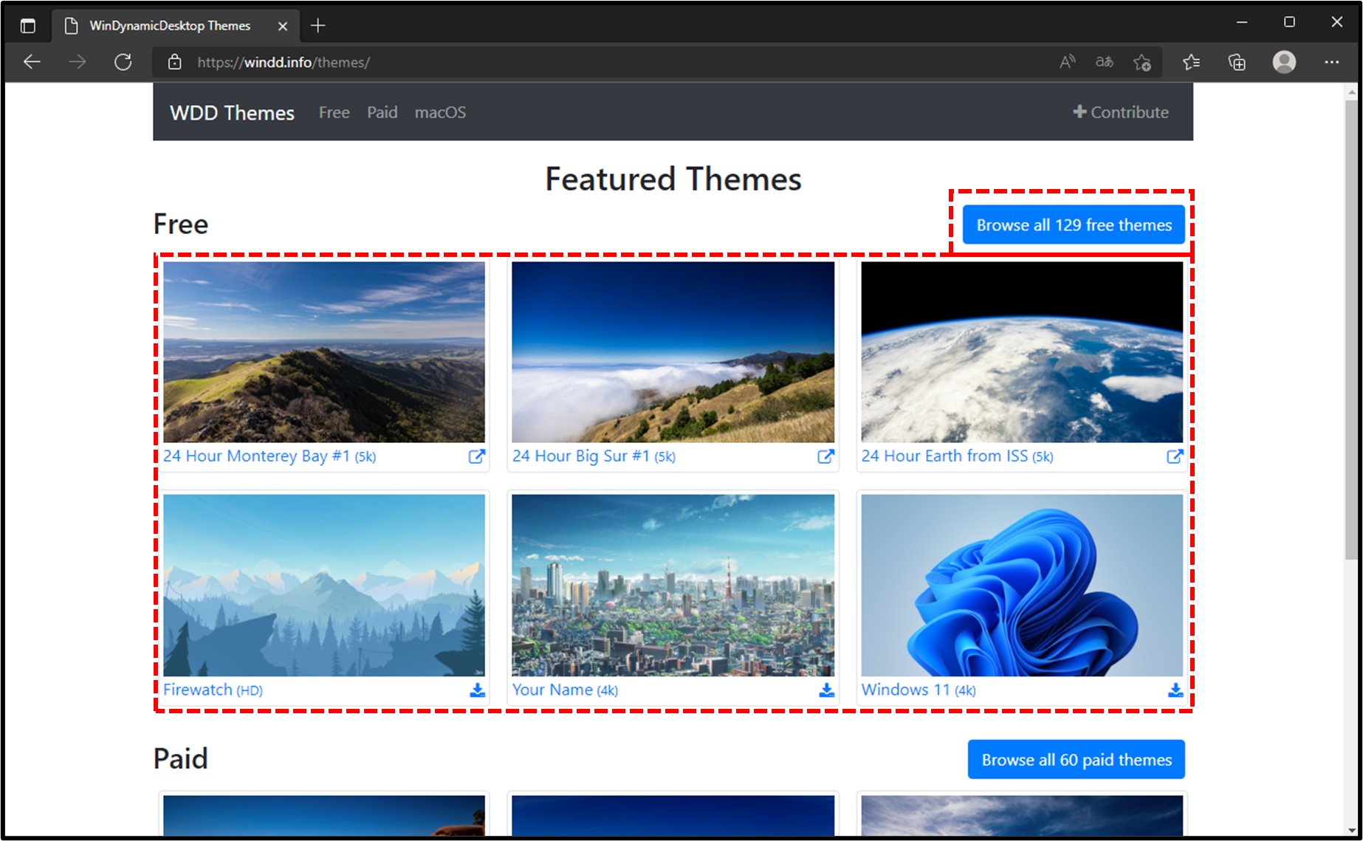
Task: Go back to the previous page
Action: [32, 62]
